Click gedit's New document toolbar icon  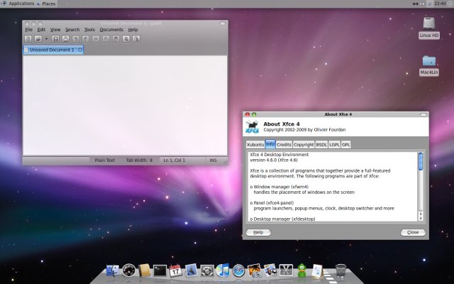(28, 38)
